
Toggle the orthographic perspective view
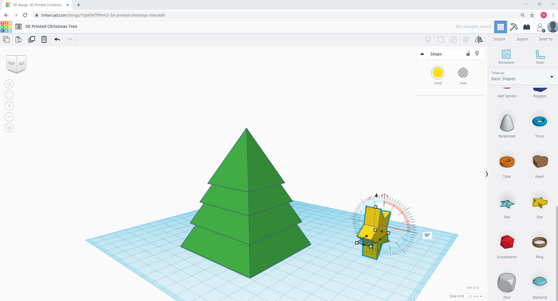click(9, 128)
